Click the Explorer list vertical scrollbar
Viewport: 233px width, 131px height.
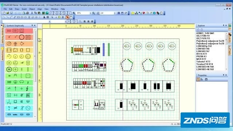coord(226,51)
